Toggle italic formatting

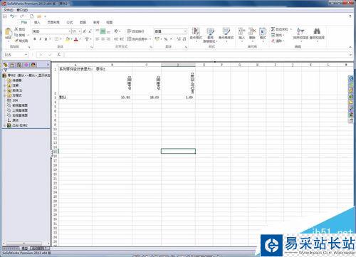click(40, 39)
